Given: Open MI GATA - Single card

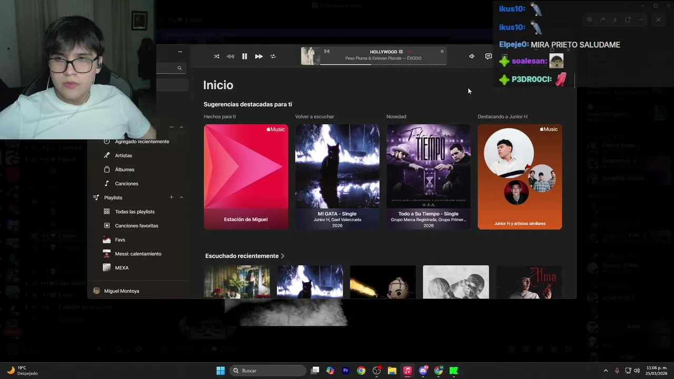Looking at the screenshot, I should point(337,177).
